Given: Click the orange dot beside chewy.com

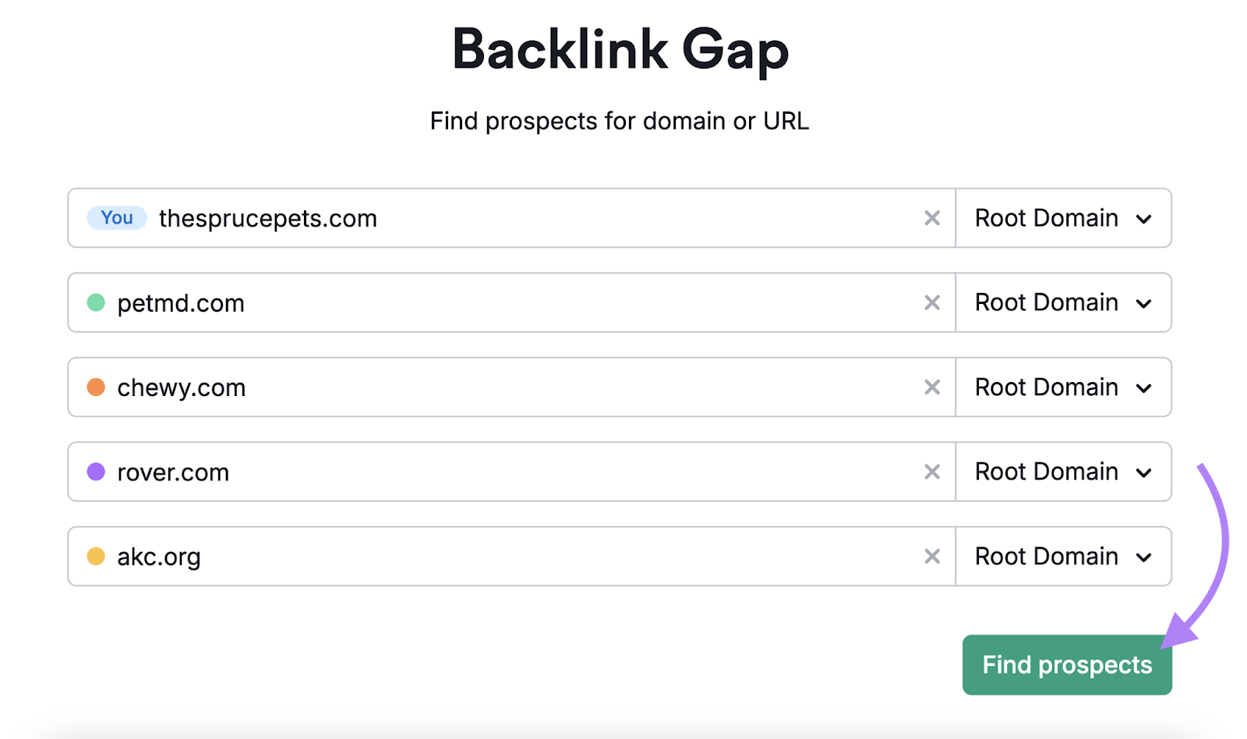Looking at the screenshot, I should pos(96,387).
